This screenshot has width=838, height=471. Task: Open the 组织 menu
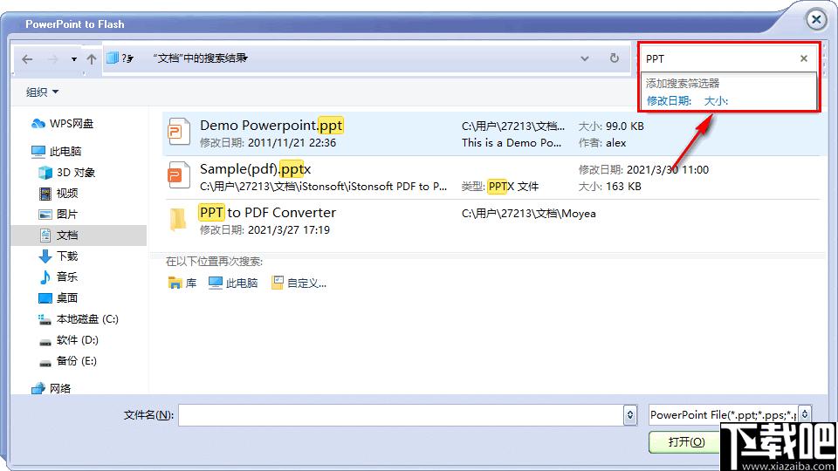tap(42, 92)
